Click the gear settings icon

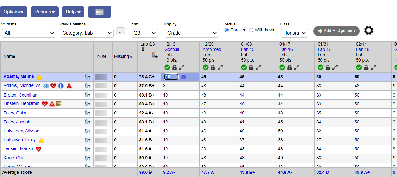click(x=369, y=31)
